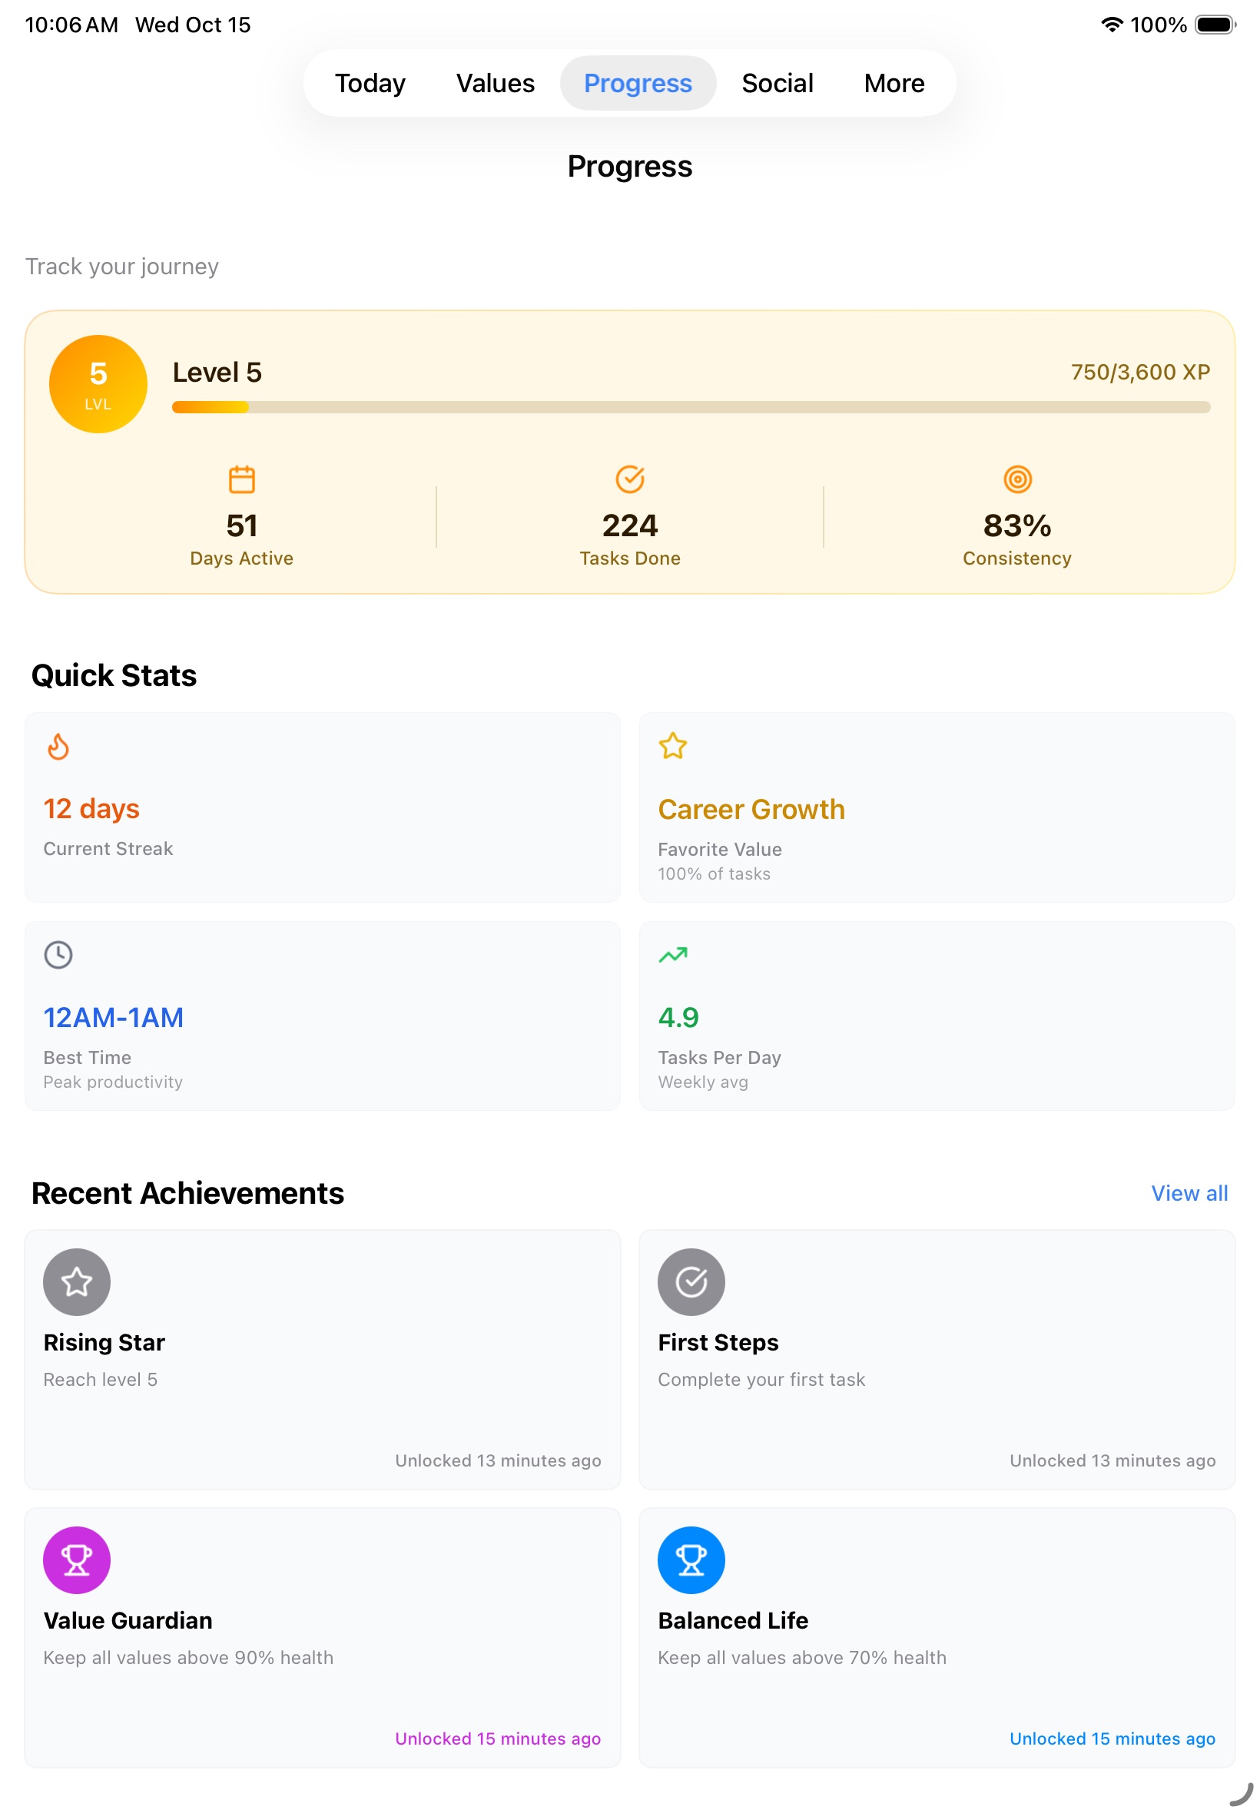Open the Values tab
Viewport: 1260px width, 1813px height.
coord(495,83)
